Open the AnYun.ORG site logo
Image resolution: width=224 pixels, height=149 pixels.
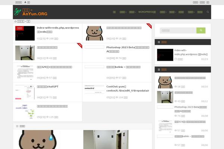31,12
